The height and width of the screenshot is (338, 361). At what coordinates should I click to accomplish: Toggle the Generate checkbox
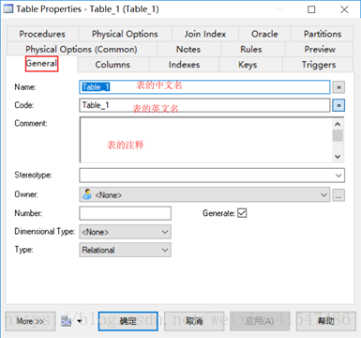(242, 213)
